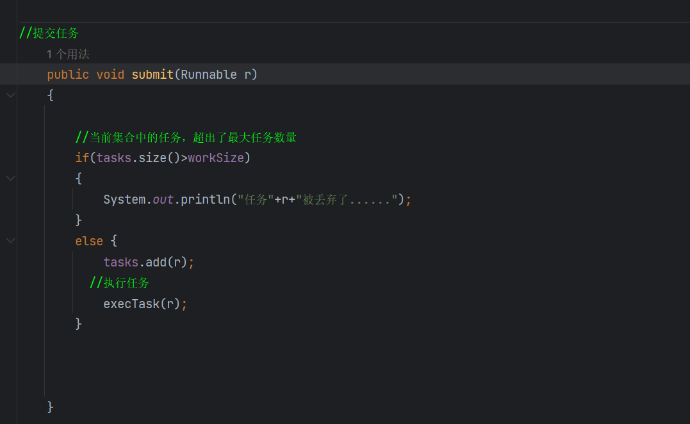Click the //当前集合中的任务 comment line
The image size is (690, 424).
[x=186, y=137]
